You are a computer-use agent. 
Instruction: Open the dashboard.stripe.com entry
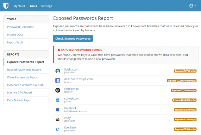click(x=79, y=79)
